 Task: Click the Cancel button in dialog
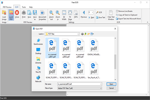(111, 88)
